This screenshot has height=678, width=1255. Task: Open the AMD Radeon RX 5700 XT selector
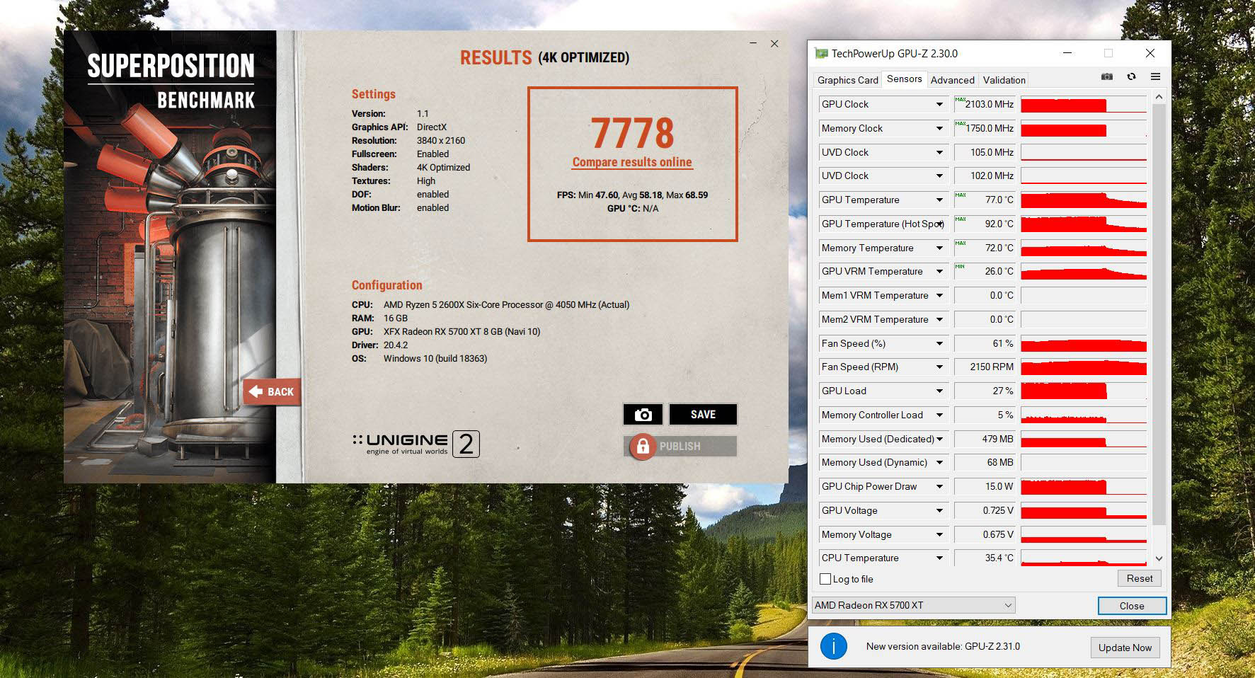914,605
